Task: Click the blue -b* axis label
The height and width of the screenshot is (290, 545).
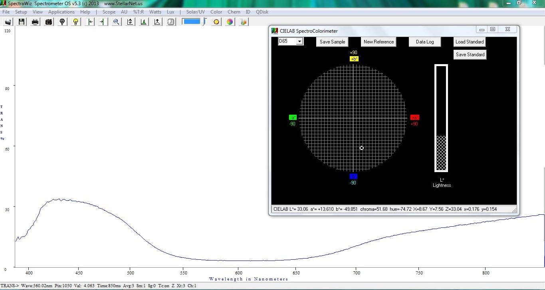Action: [x=353, y=176]
